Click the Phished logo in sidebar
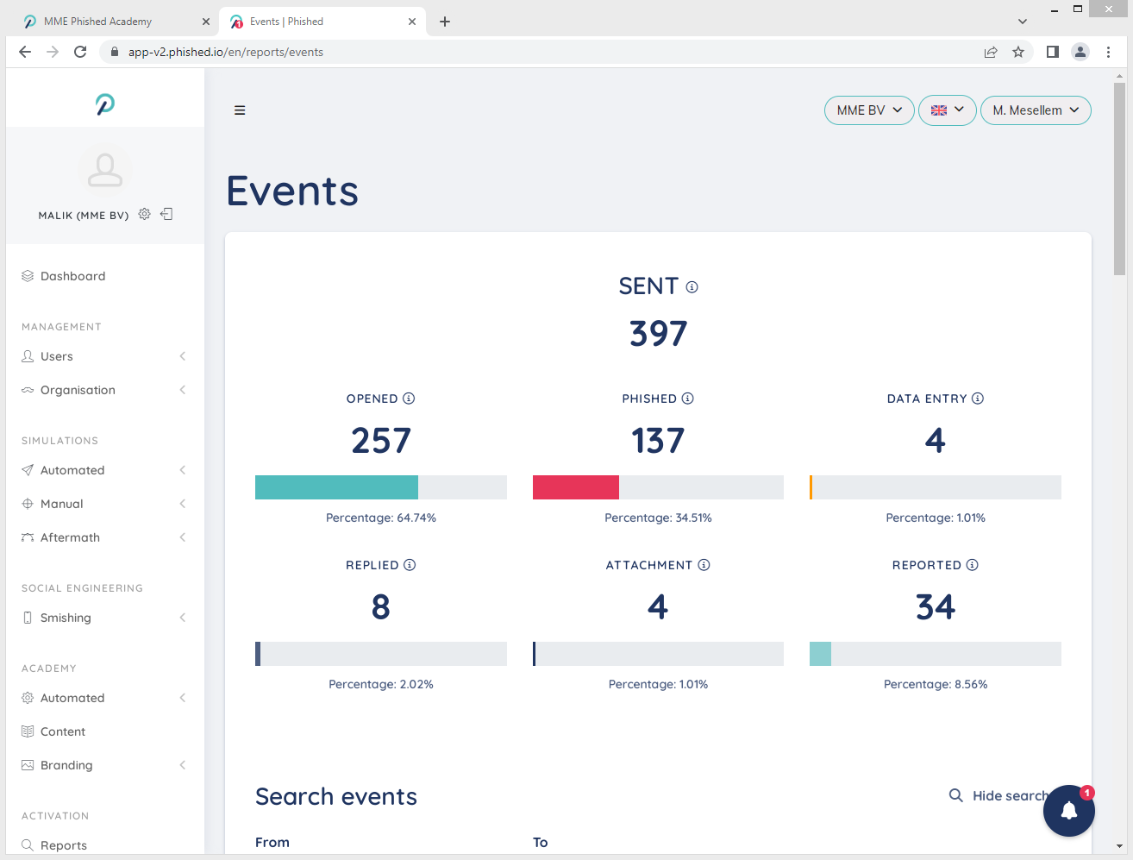Screen dimensions: 1133x860 pos(105,104)
